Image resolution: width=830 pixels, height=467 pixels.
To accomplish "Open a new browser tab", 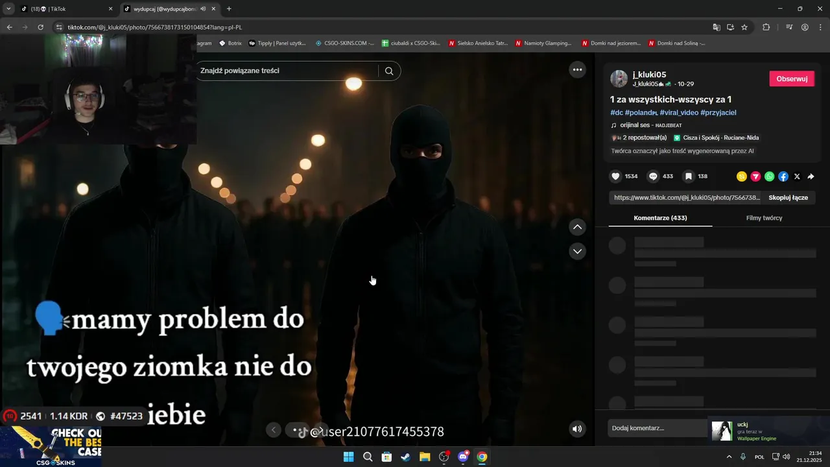I will tap(229, 9).
